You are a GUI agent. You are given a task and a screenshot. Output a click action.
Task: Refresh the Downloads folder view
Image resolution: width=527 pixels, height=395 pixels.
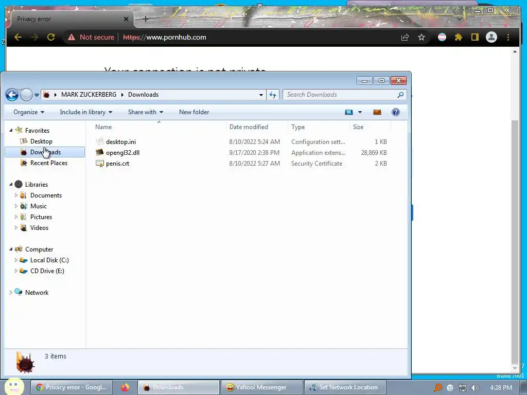[x=273, y=95]
